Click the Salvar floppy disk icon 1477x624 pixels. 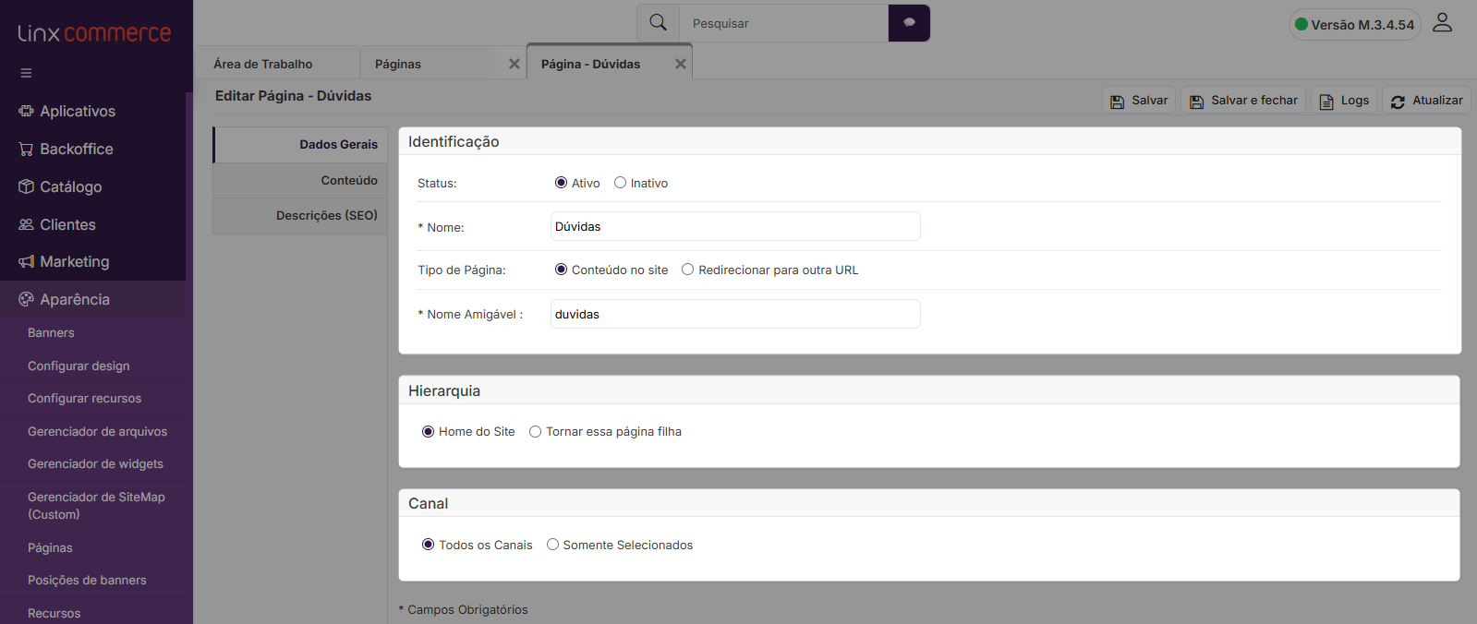tap(1117, 102)
